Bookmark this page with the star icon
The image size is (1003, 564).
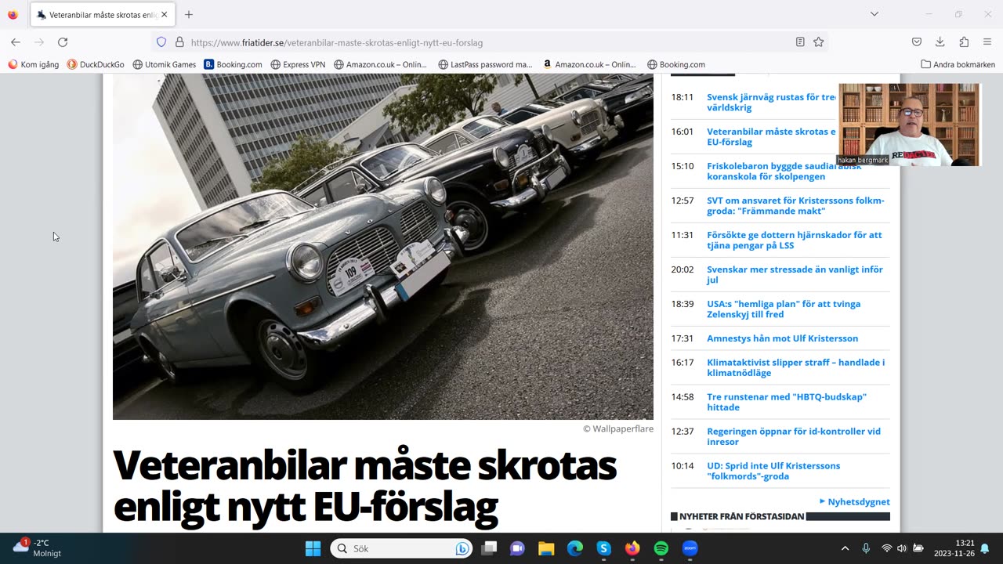(819, 42)
